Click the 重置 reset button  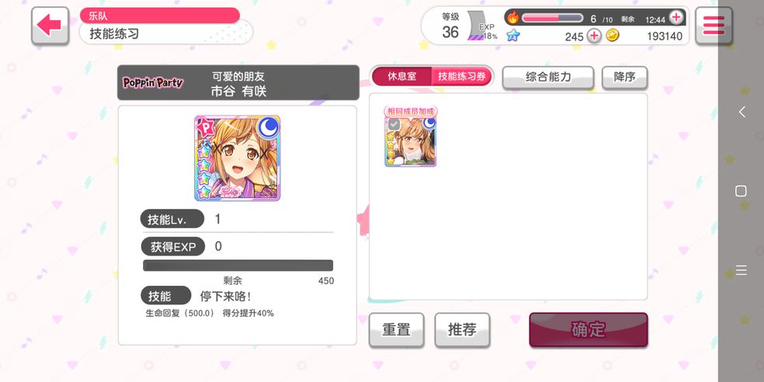[x=396, y=330]
